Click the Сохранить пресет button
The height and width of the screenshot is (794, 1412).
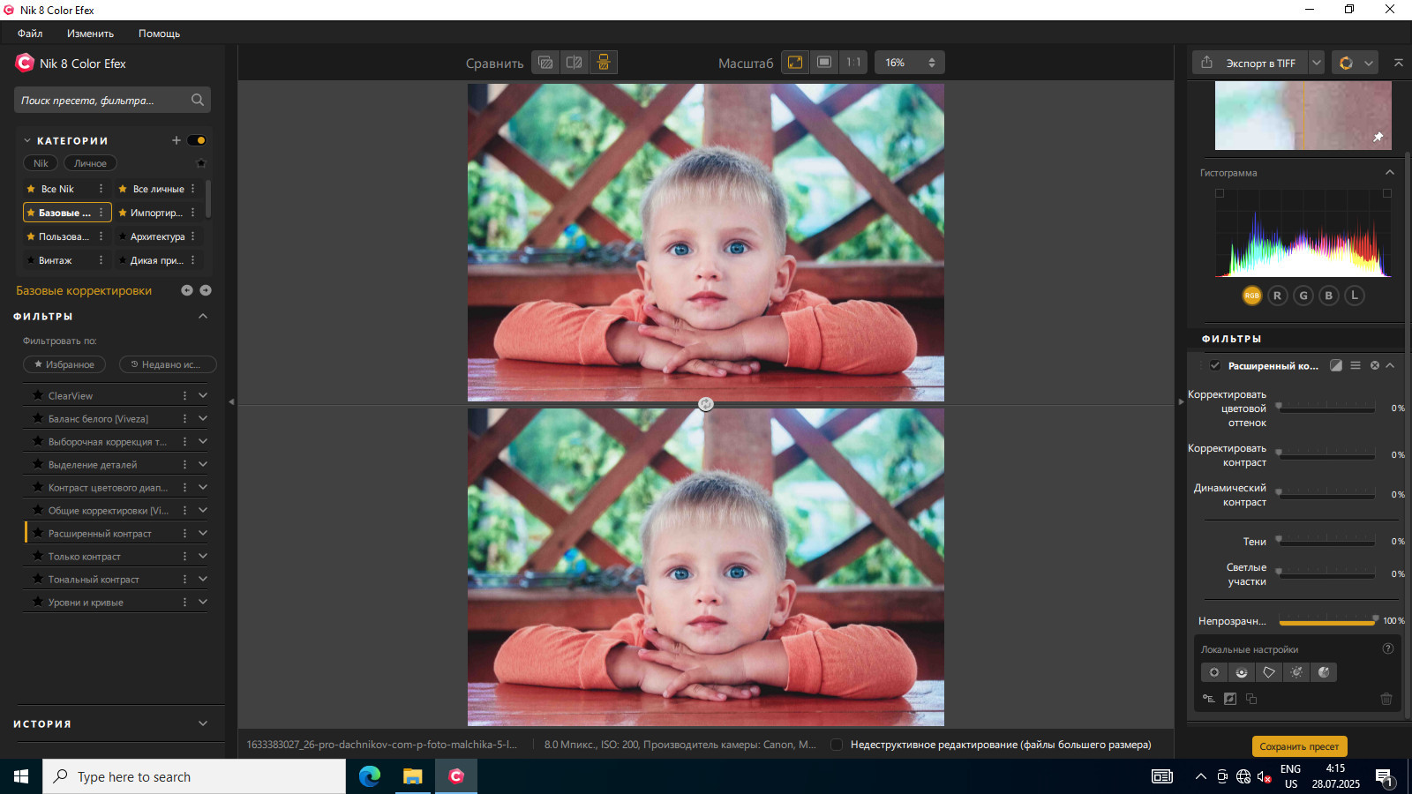click(x=1299, y=746)
